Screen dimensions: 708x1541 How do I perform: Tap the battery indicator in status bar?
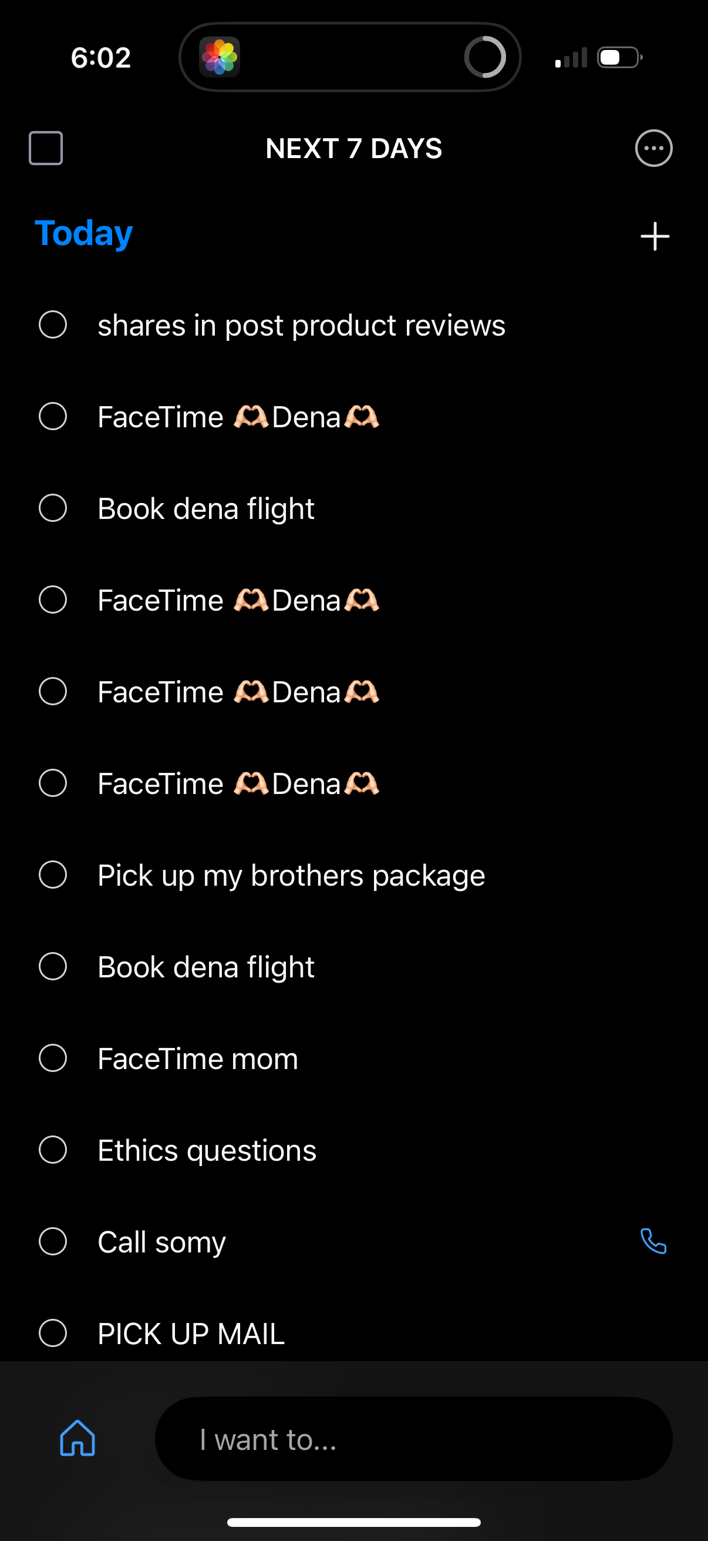click(619, 58)
